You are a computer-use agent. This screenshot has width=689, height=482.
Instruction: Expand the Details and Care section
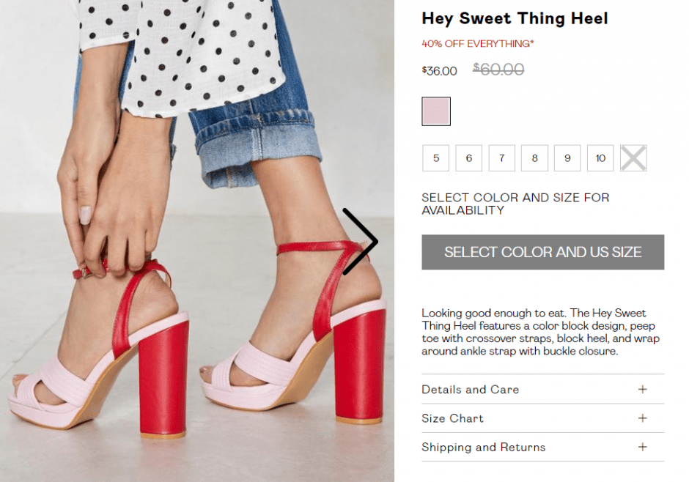click(x=471, y=390)
